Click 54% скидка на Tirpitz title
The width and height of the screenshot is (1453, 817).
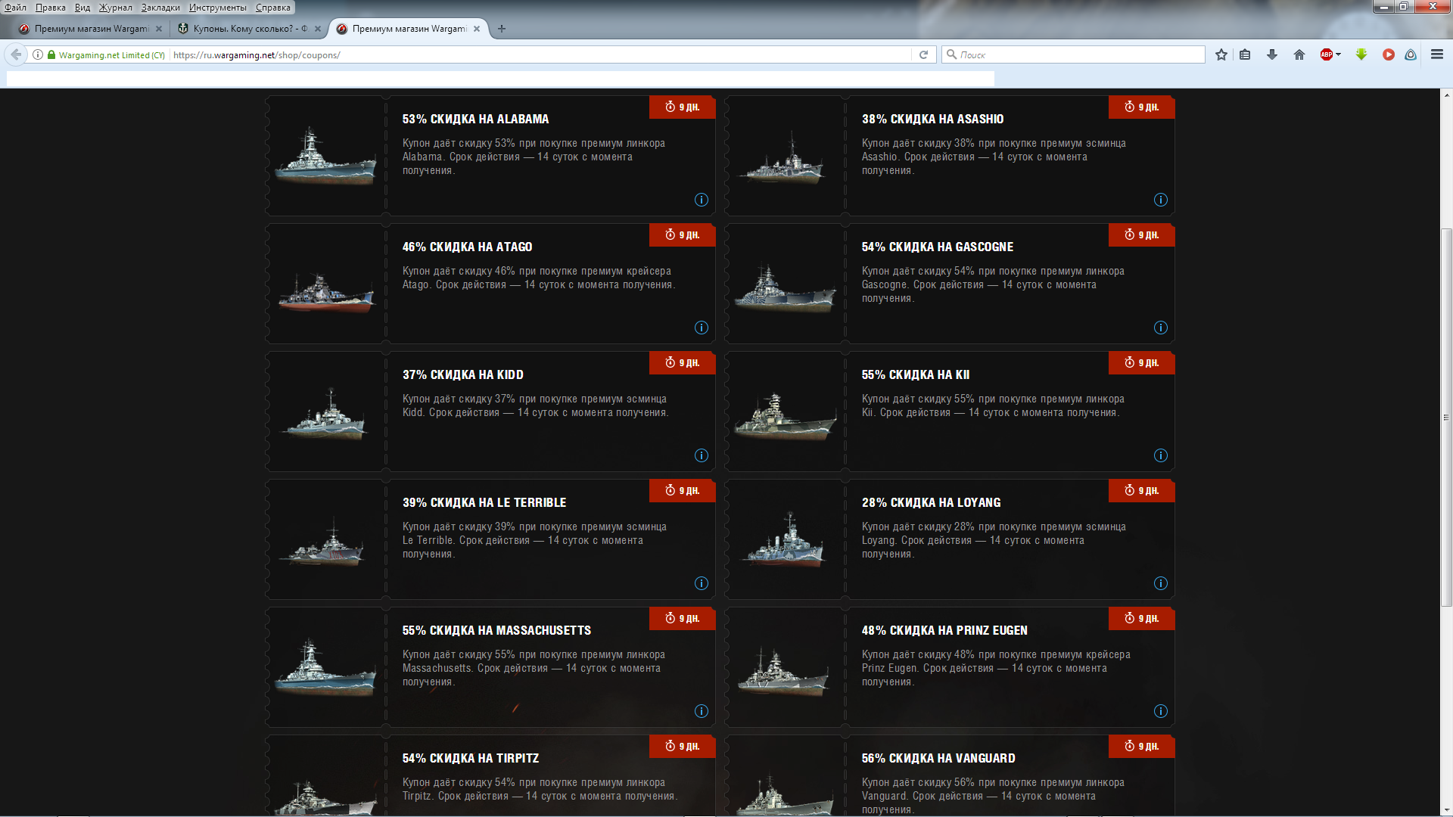[x=470, y=758]
